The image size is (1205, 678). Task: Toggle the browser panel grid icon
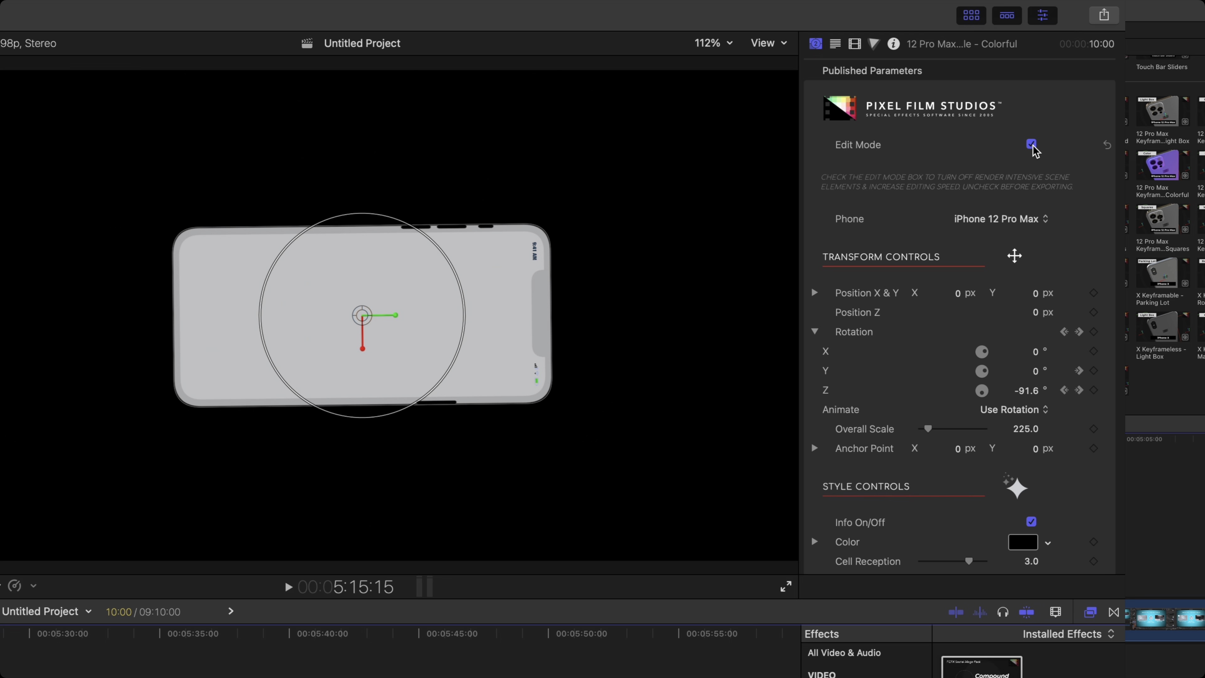[x=971, y=15]
